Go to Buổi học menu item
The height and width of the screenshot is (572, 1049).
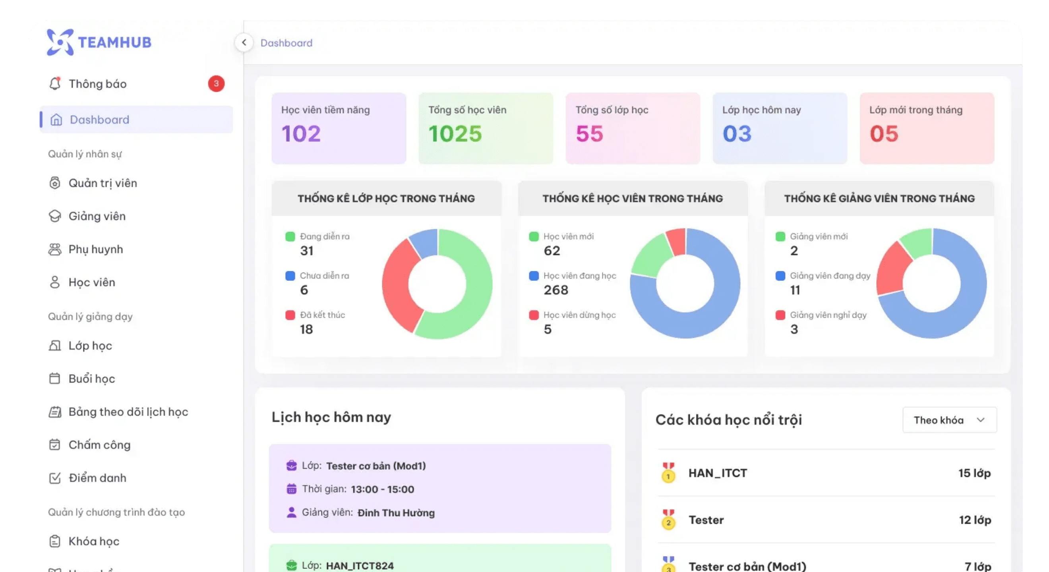pyautogui.click(x=92, y=379)
